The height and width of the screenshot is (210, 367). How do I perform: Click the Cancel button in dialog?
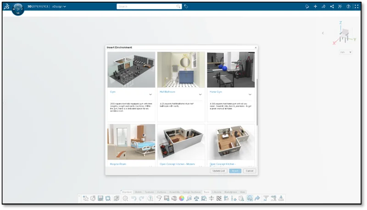[249, 171]
